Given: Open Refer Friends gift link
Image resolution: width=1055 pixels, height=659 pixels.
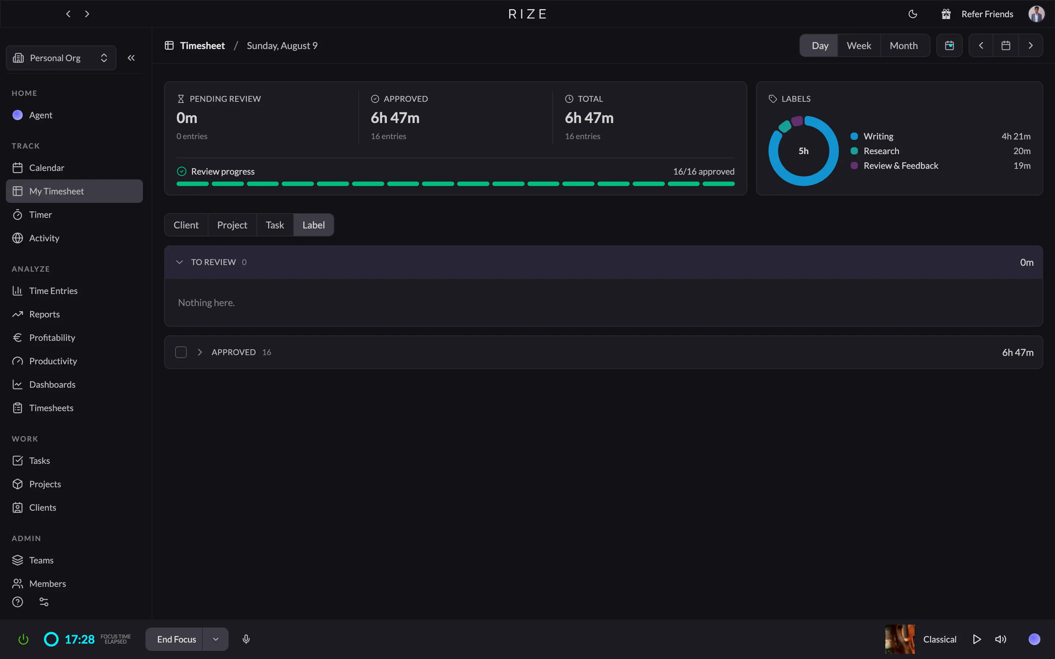Looking at the screenshot, I should pos(977,14).
